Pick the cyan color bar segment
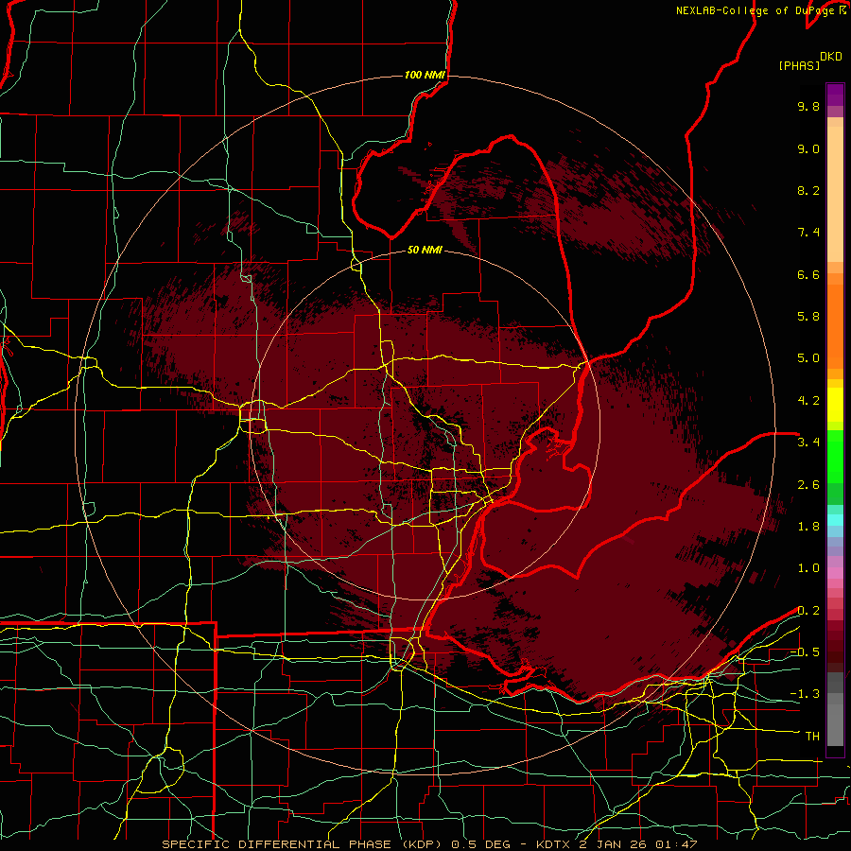 tap(835, 520)
